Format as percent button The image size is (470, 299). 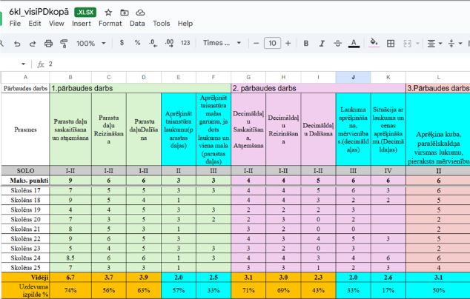(x=138, y=44)
